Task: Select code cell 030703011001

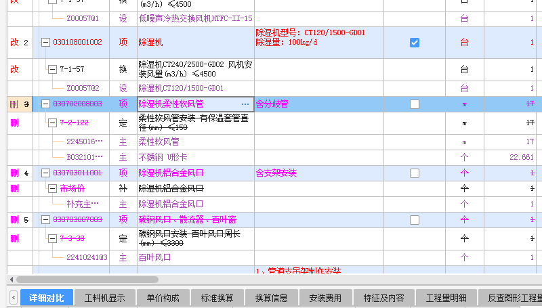Action: point(71,173)
